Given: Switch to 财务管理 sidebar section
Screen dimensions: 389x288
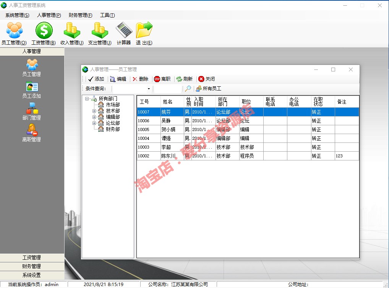Looking at the screenshot, I should pyautogui.click(x=32, y=266).
